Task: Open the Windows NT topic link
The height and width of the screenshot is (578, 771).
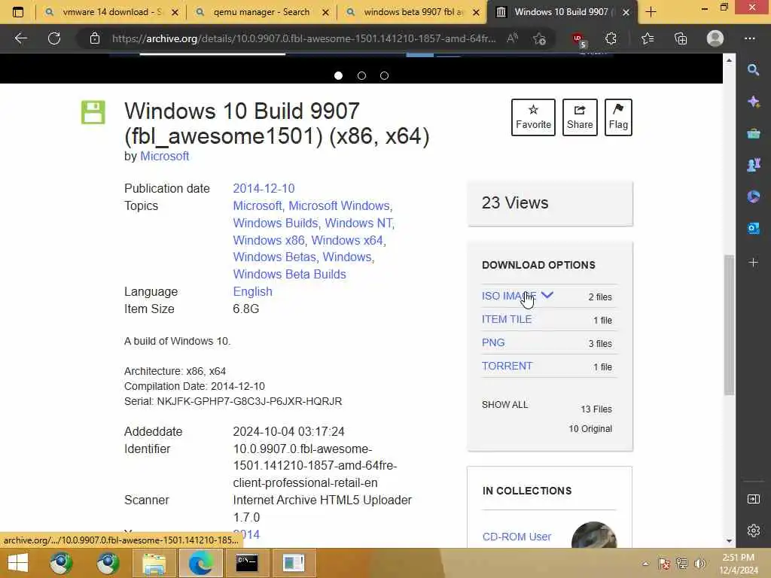Action: point(359,223)
